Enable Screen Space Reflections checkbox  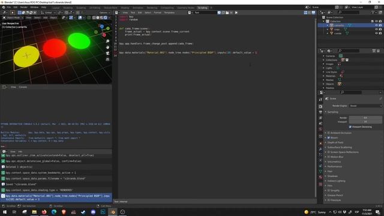329,152
